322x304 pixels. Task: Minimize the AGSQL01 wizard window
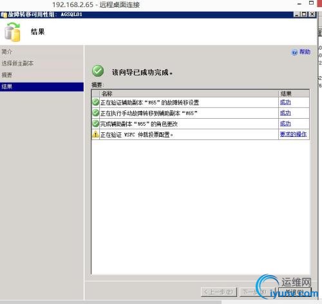pos(297,14)
